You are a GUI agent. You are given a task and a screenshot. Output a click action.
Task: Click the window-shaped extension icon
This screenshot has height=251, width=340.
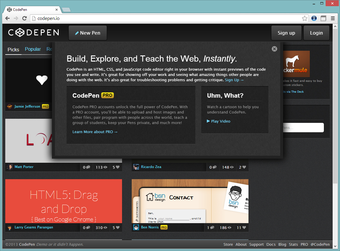tap(323, 18)
